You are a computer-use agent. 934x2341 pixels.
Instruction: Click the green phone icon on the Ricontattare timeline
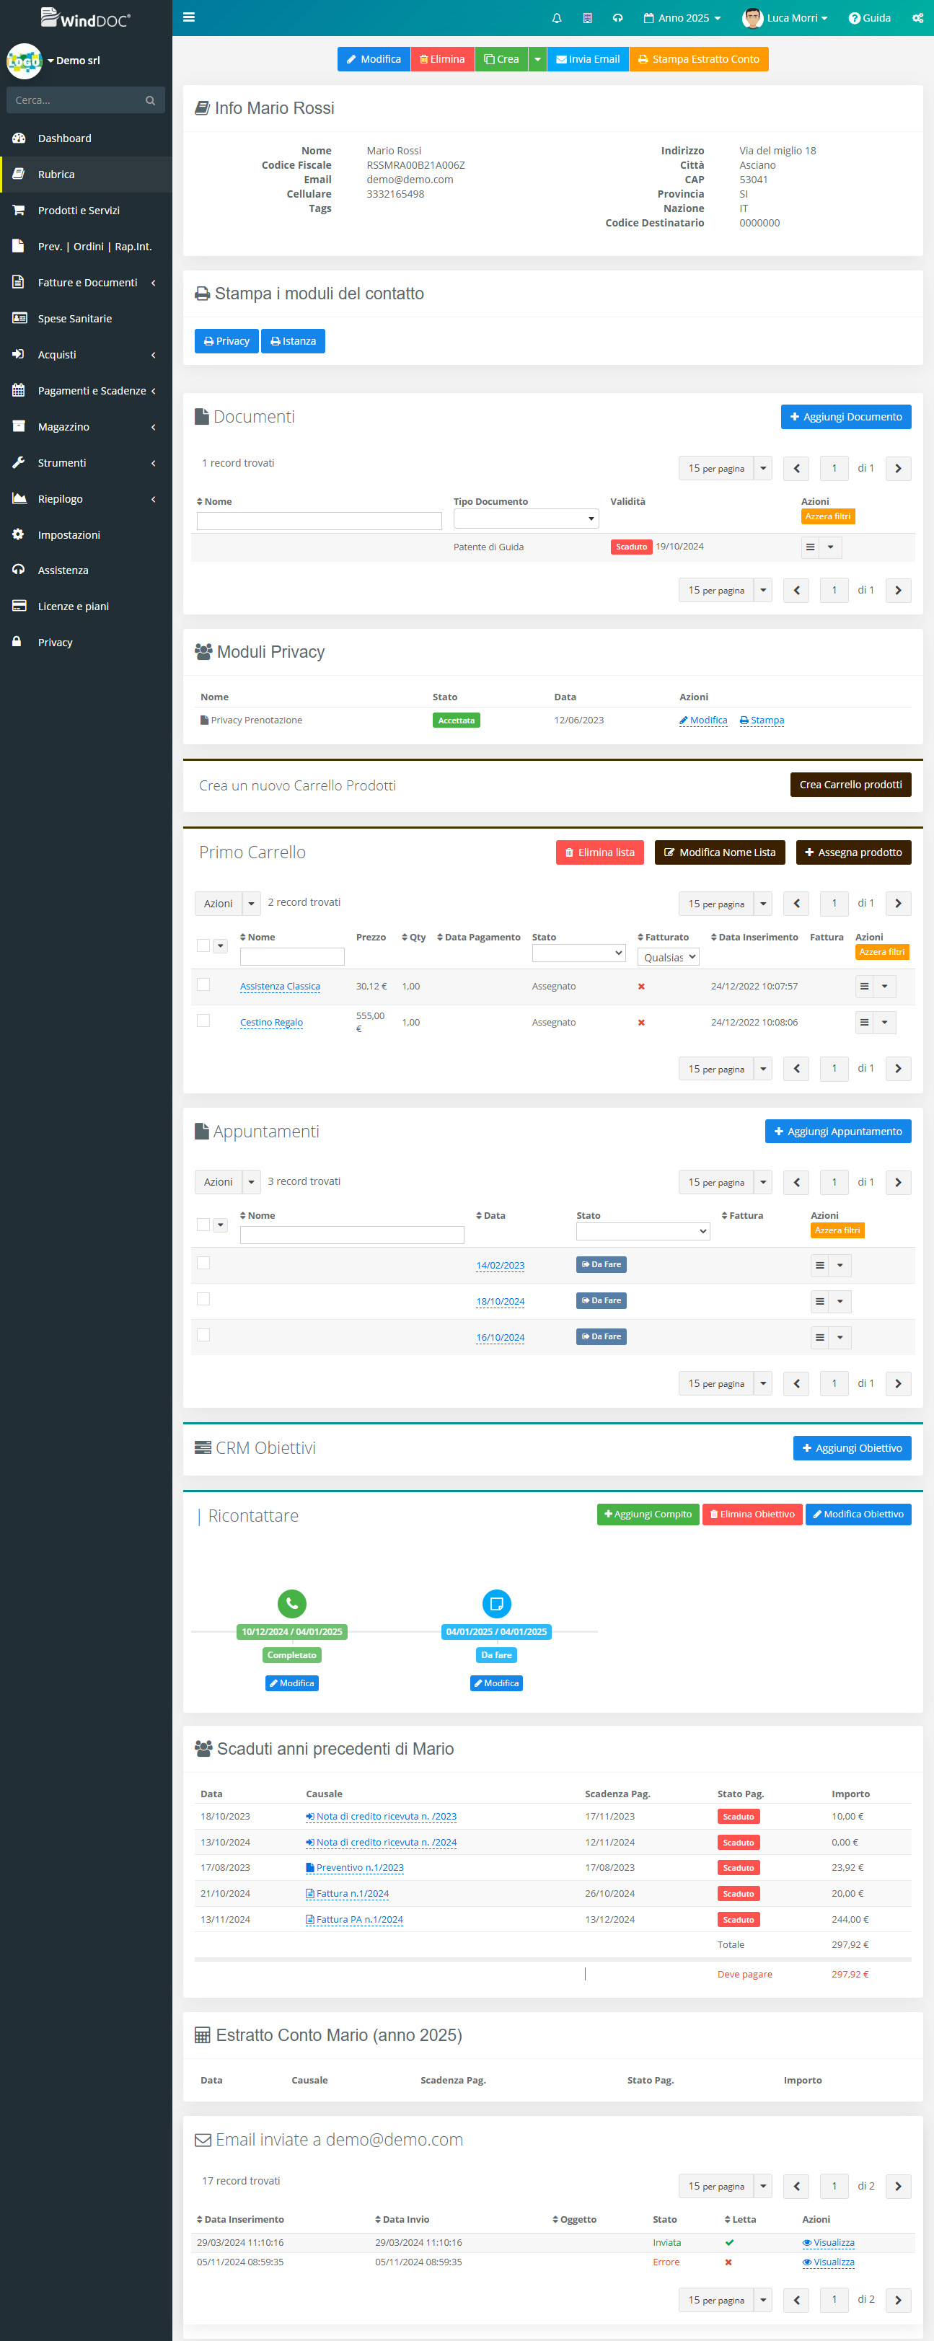pos(291,1604)
